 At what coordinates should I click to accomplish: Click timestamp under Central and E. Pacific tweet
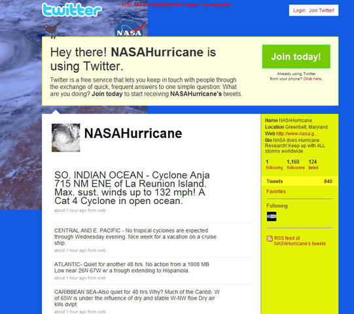pos(80,251)
